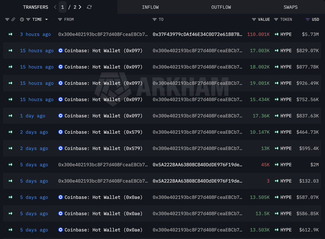Image resolution: width=325 pixels, height=239 pixels.
Task: Click Coinbase logo in the $464.73K row
Action: 61,132
